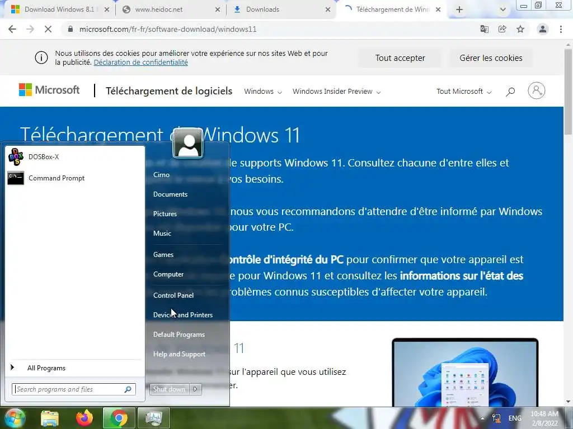Open the resource monitor taskbar icon

tap(153, 418)
